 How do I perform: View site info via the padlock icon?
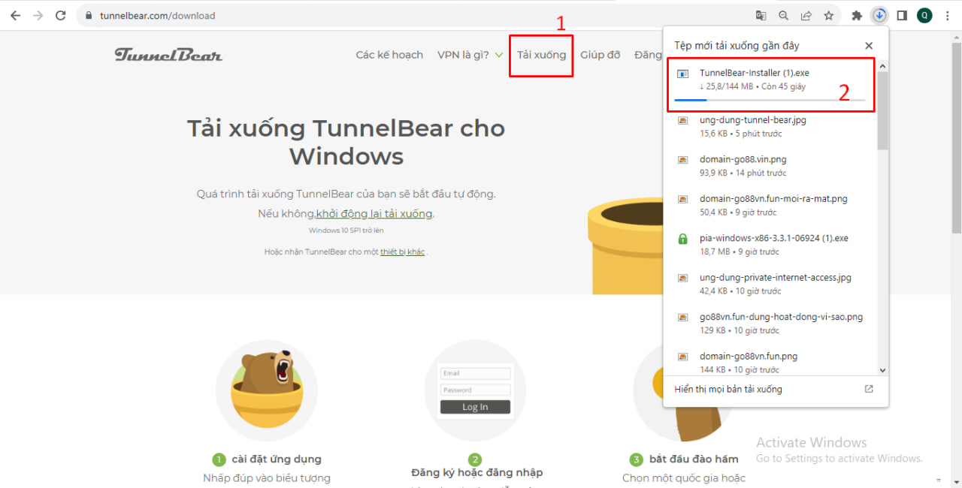click(x=89, y=15)
